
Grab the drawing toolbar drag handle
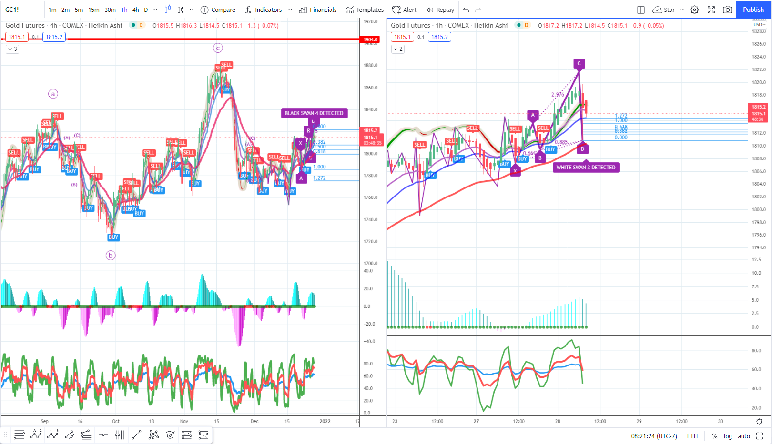(x=6, y=434)
